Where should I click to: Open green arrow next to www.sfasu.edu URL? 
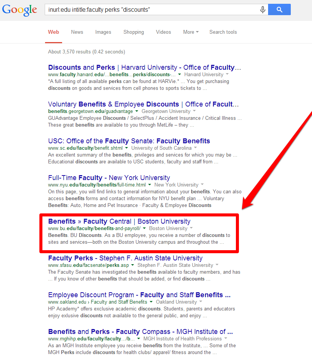coord(133,265)
